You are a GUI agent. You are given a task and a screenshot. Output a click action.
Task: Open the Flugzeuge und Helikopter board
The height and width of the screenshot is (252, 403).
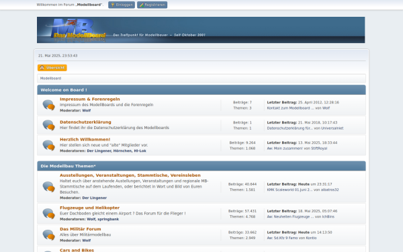point(89,208)
